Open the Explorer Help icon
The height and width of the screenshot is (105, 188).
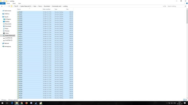187,3
